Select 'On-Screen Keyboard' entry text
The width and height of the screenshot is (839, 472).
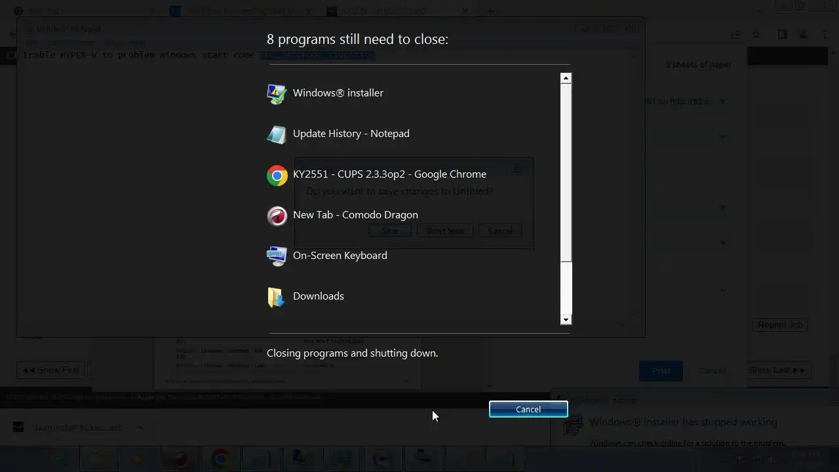(x=340, y=256)
